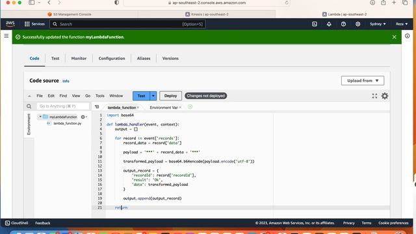Open the Window menu in the editor
The image size is (416, 234).
click(116, 96)
